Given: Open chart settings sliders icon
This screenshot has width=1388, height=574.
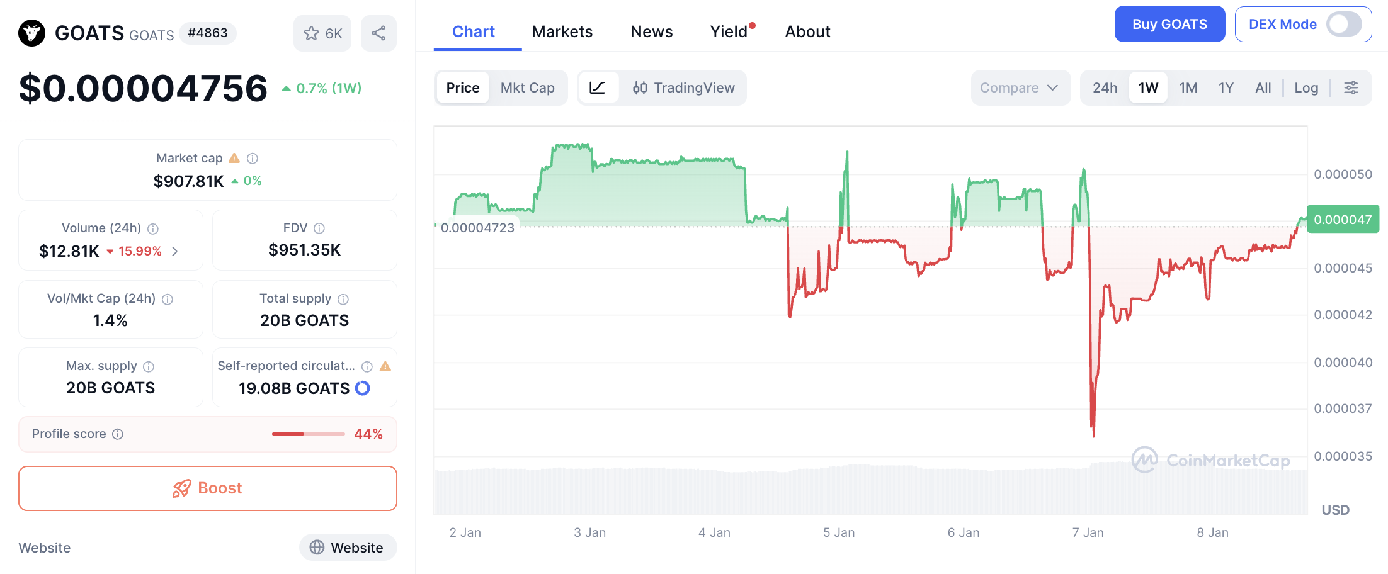Looking at the screenshot, I should 1351,87.
